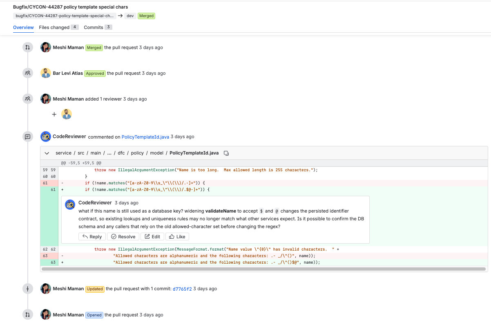Click Meshi Maman avatar on Opened event

(46, 315)
